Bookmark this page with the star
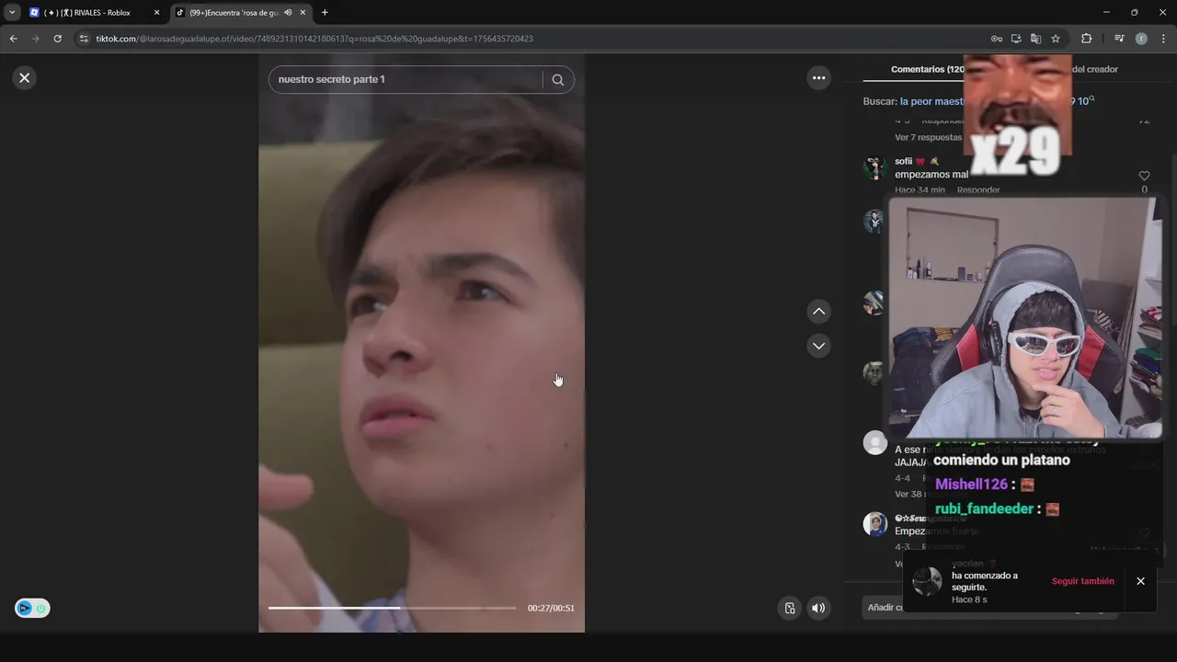The height and width of the screenshot is (662, 1177). (x=1056, y=39)
